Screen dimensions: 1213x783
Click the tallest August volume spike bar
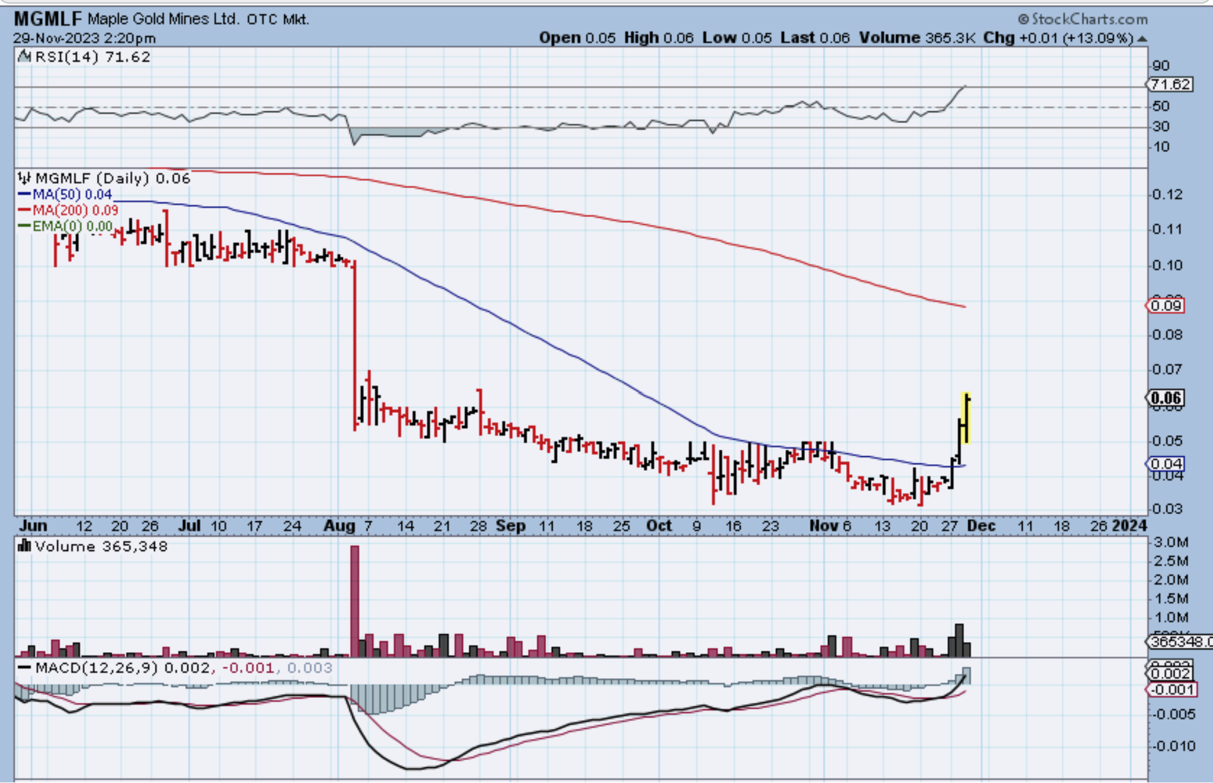click(354, 600)
